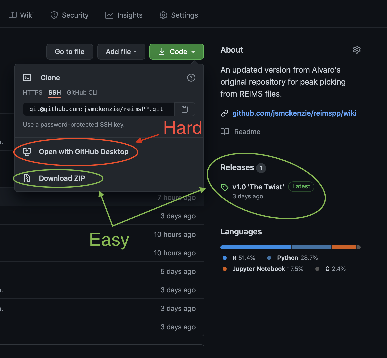Select the SSH clone tab

pyautogui.click(x=55, y=93)
